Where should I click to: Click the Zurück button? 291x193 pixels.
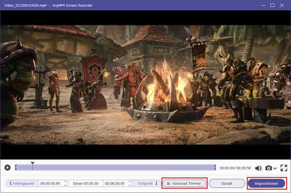[x=227, y=183]
